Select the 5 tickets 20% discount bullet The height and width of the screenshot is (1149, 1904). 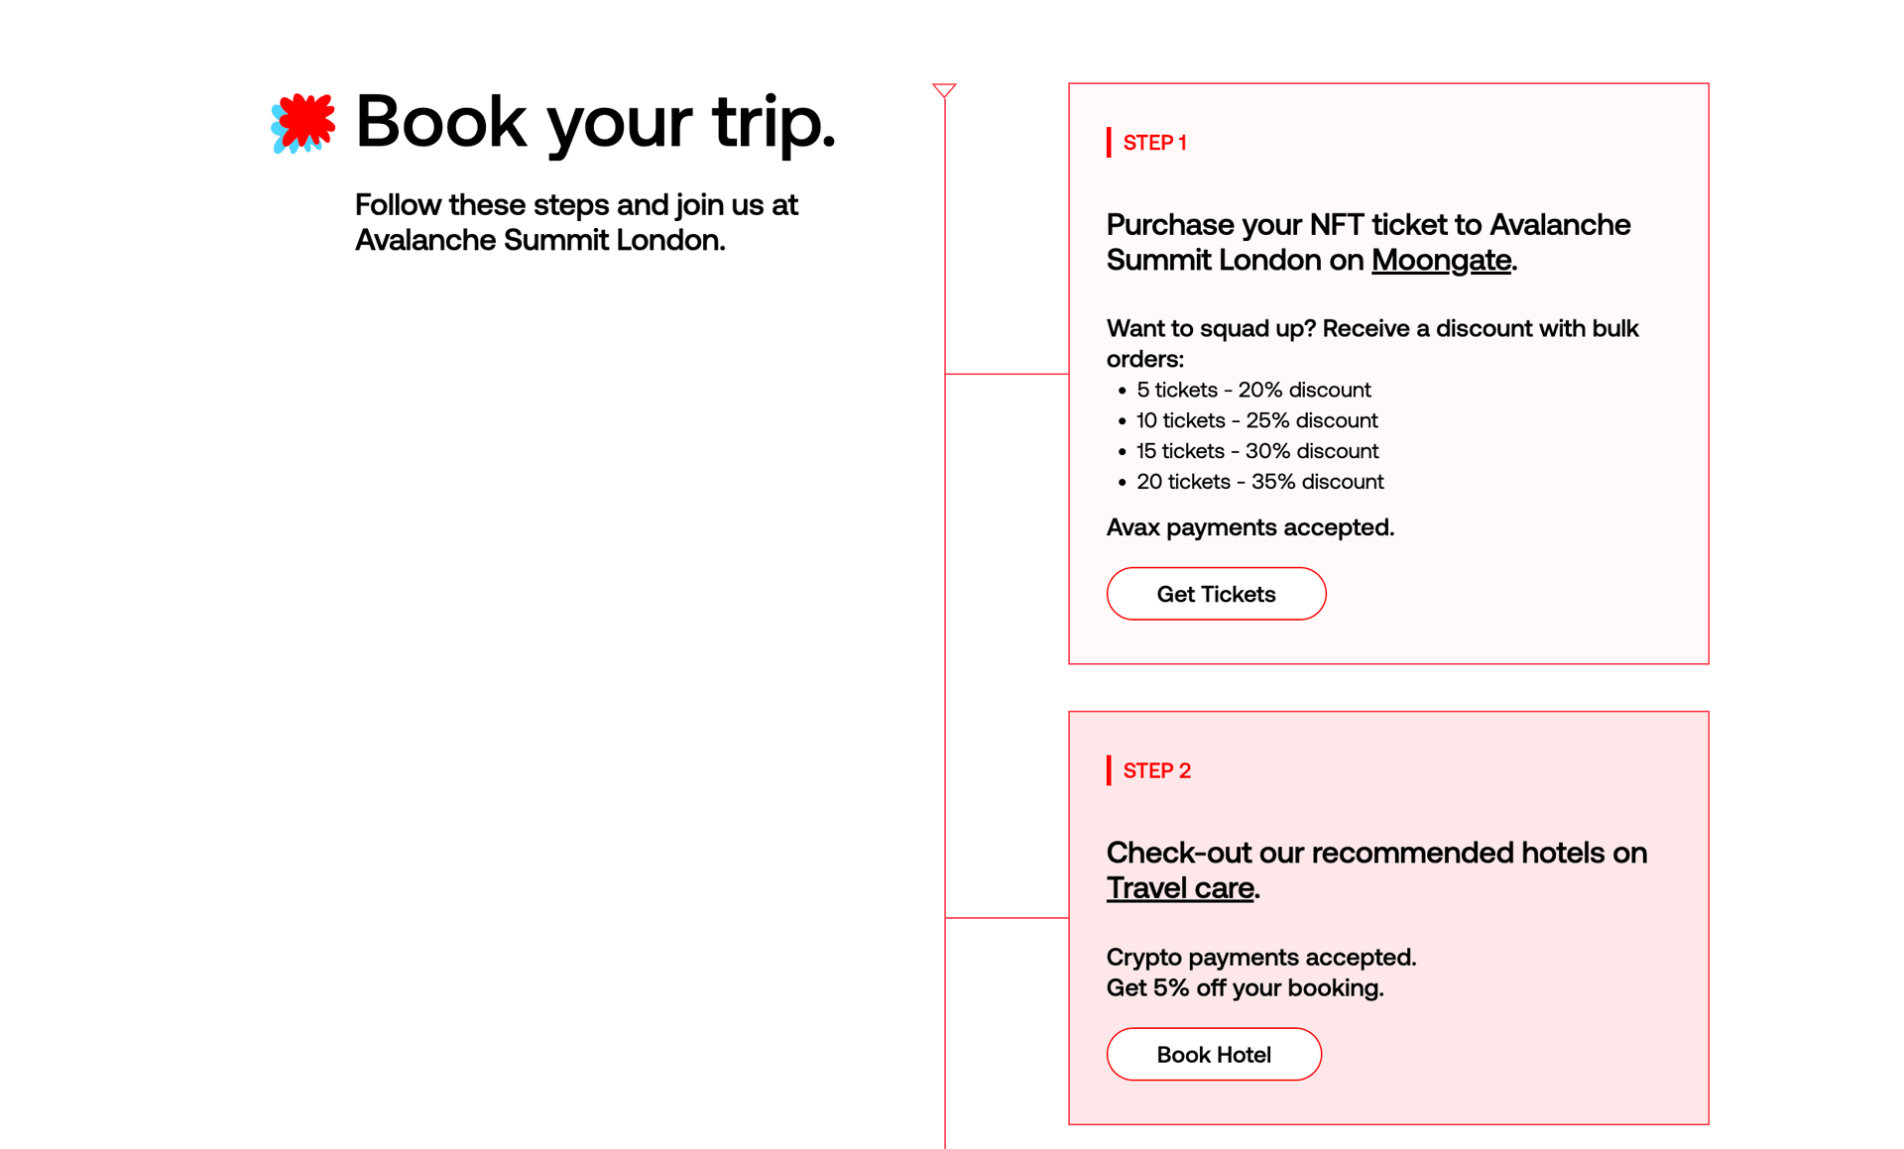(1253, 390)
